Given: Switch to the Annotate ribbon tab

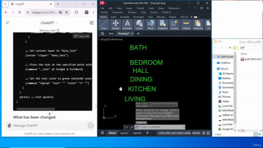Looking at the screenshot, I should coord(125,17).
